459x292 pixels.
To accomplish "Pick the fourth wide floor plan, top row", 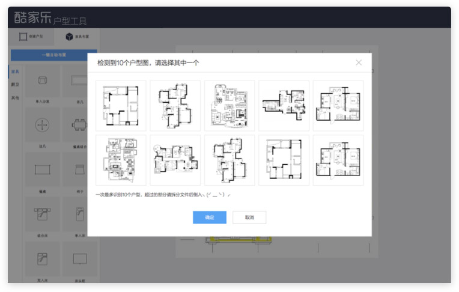I will [x=284, y=106].
